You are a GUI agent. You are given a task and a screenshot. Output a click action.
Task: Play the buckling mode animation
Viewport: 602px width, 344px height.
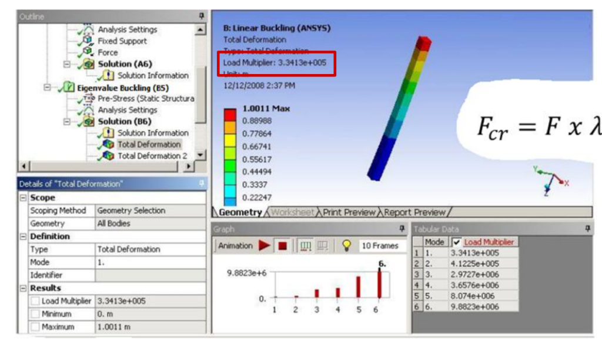tap(264, 245)
